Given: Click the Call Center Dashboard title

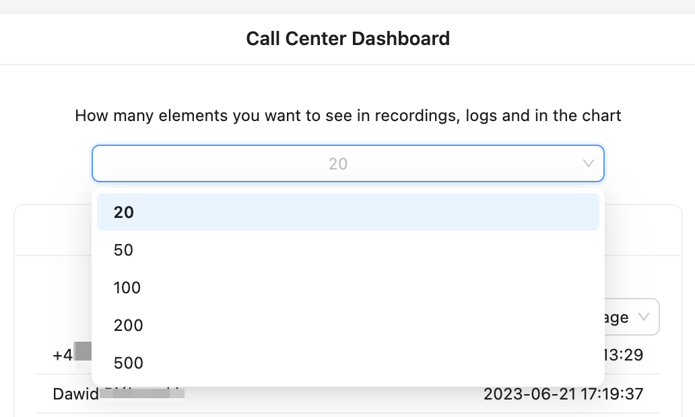Looking at the screenshot, I should click(x=348, y=38).
